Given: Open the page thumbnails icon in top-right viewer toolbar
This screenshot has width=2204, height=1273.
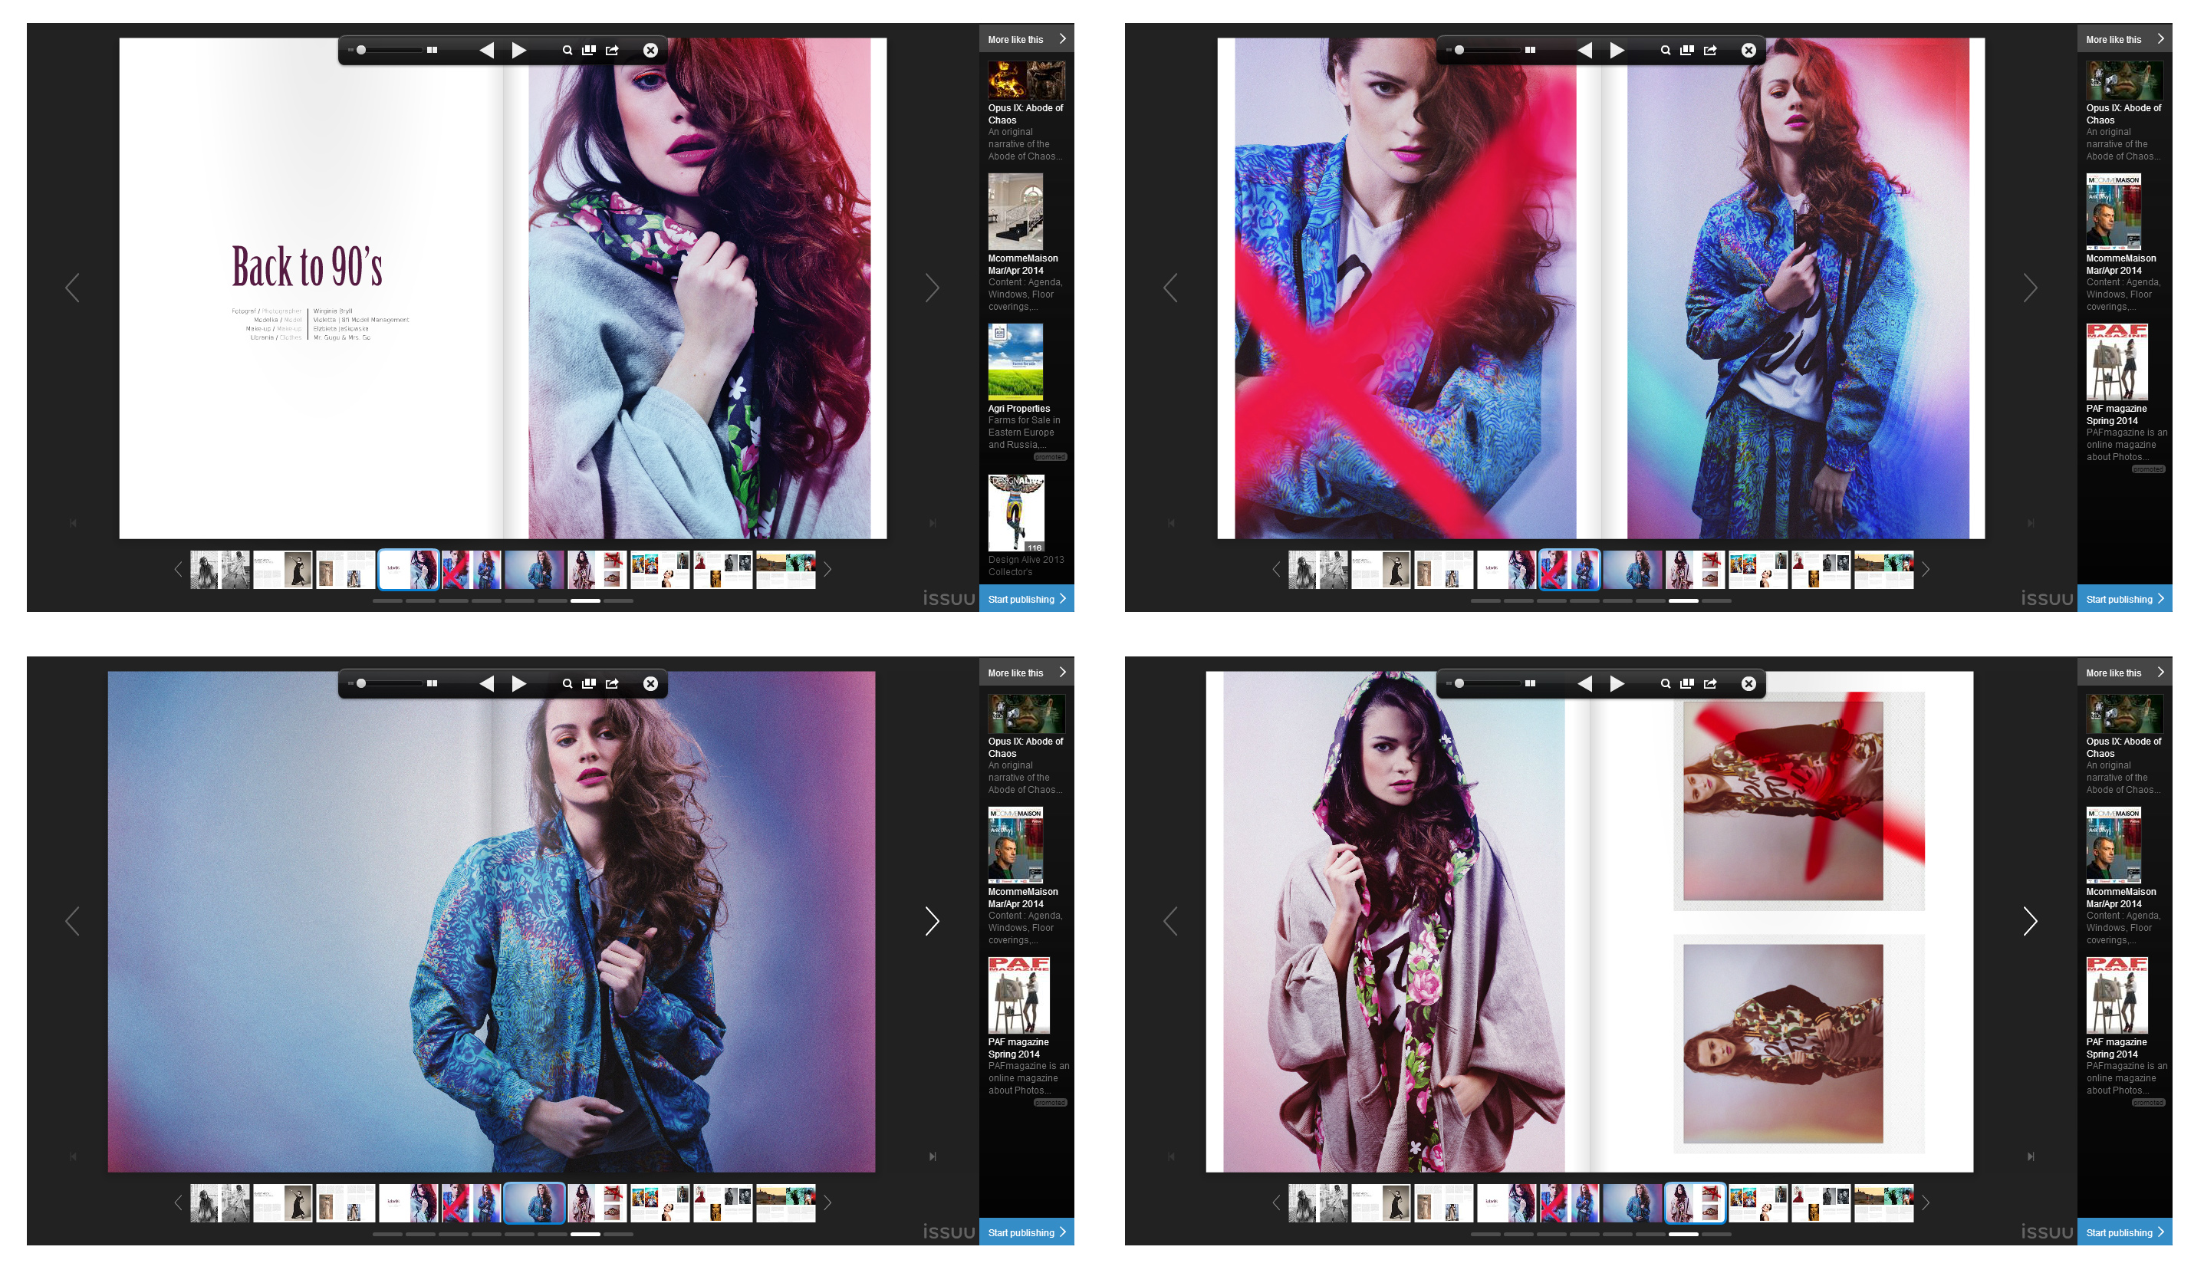Looking at the screenshot, I should tap(1687, 51).
